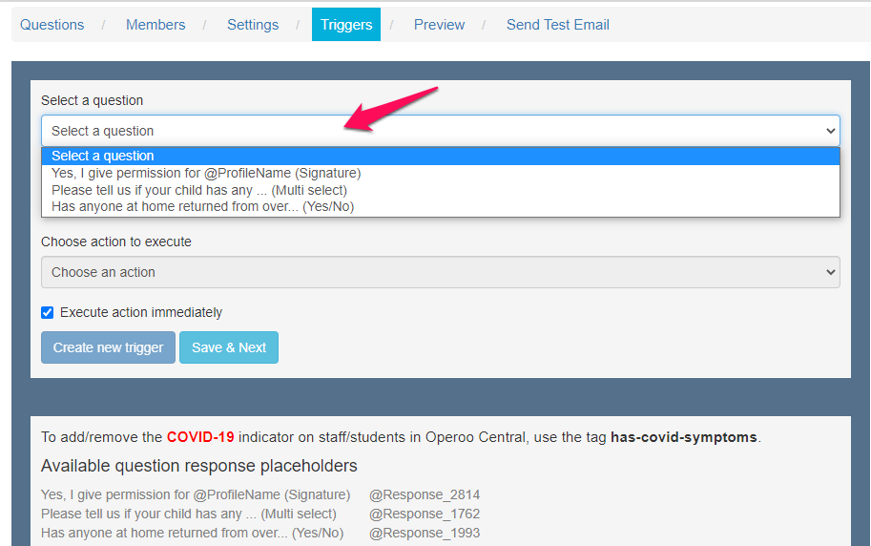This screenshot has height=546, width=871.
Task: Click the red COVID-19 text
Action: point(200,437)
